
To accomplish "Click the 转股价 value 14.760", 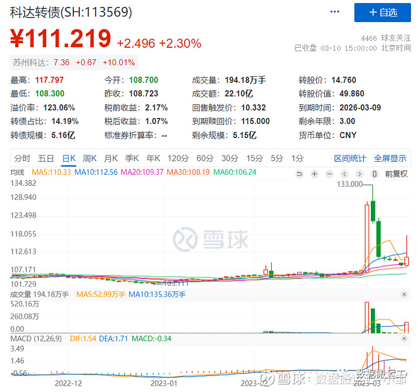I will (344, 80).
